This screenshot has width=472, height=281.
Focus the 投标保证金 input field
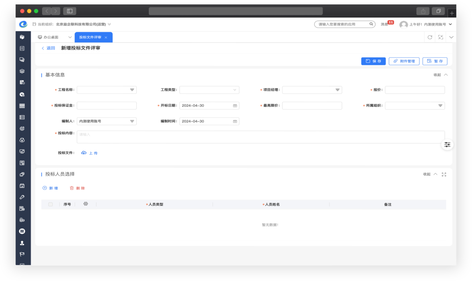[x=107, y=106]
